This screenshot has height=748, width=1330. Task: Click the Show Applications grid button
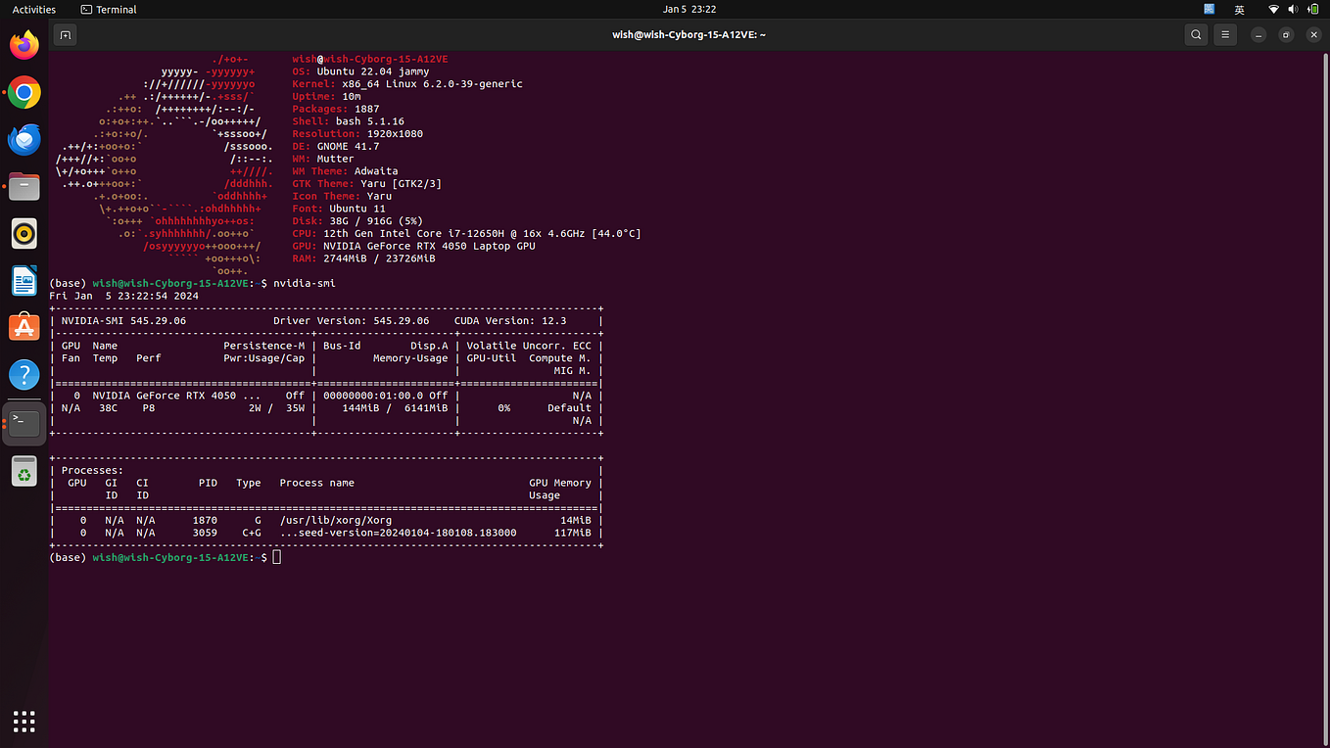tap(24, 722)
